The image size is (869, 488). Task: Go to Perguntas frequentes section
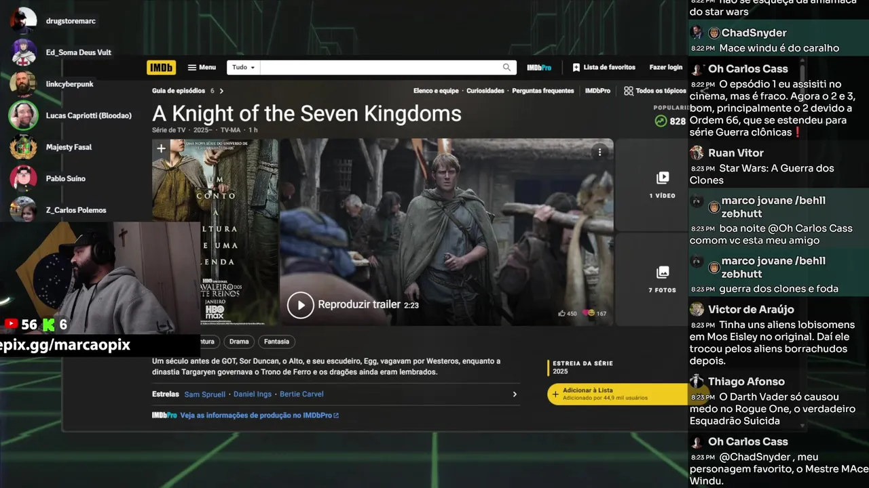coord(542,91)
